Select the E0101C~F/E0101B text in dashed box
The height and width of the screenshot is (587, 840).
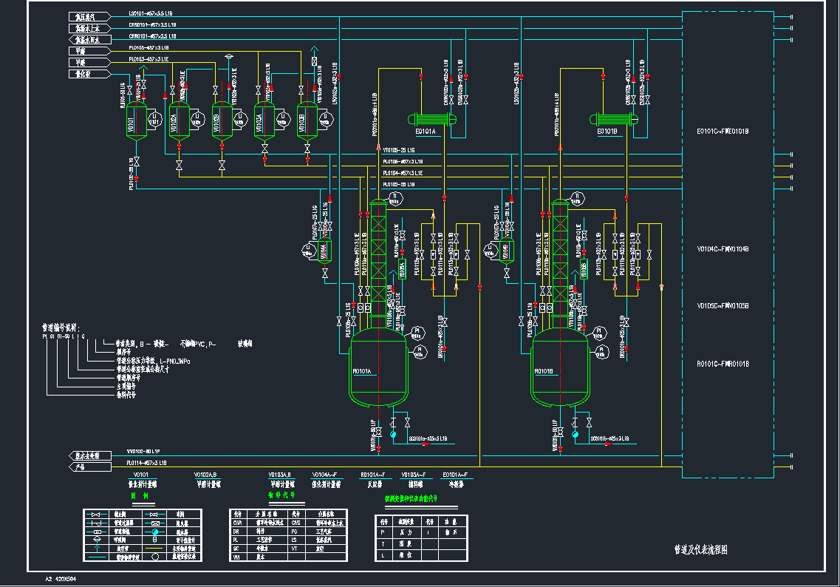(x=723, y=132)
